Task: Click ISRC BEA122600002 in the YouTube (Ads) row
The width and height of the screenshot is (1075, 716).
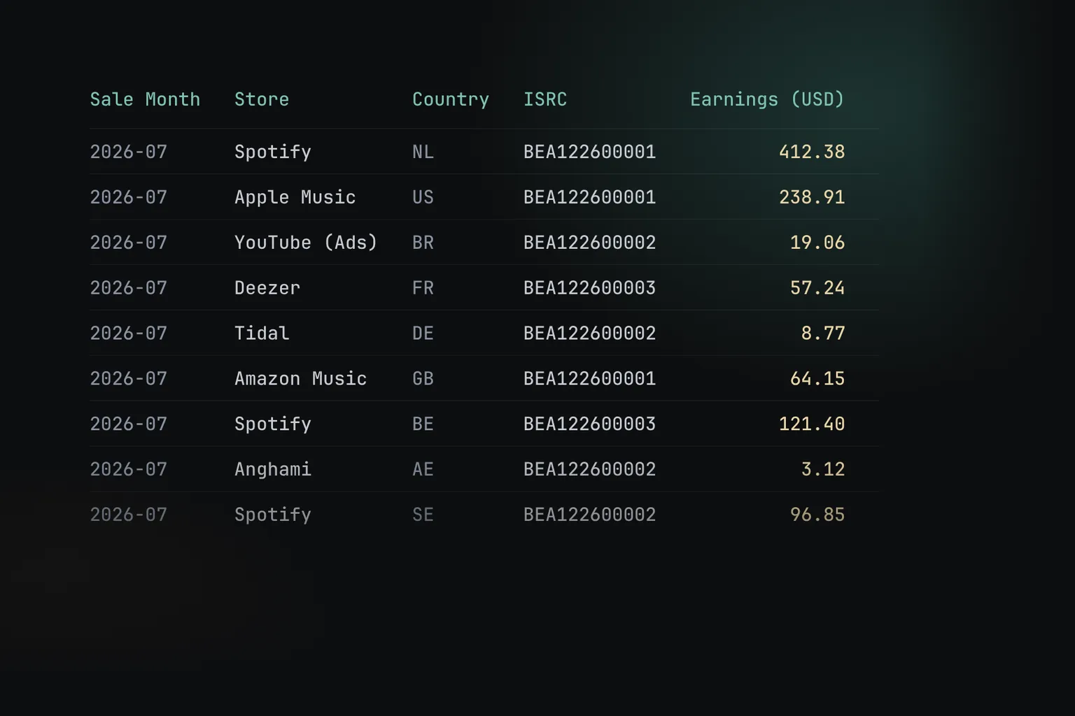Action: click(589, 243)
